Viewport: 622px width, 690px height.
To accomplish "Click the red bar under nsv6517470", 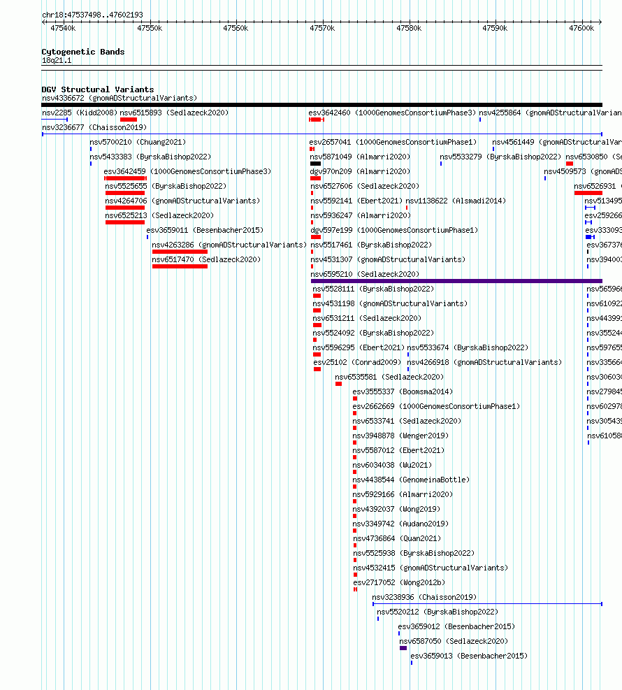I will (x=180, y=266).
